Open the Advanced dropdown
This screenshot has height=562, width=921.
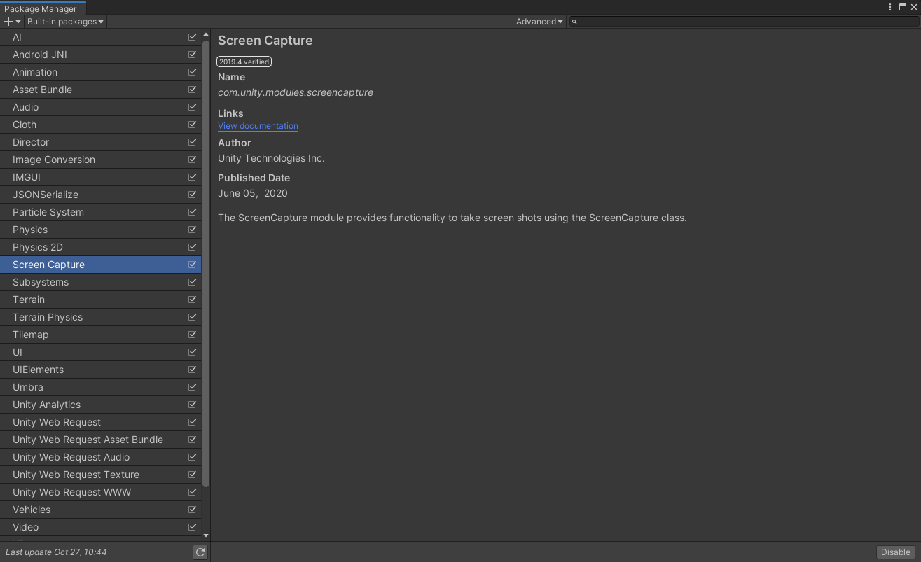click(538, 22)
